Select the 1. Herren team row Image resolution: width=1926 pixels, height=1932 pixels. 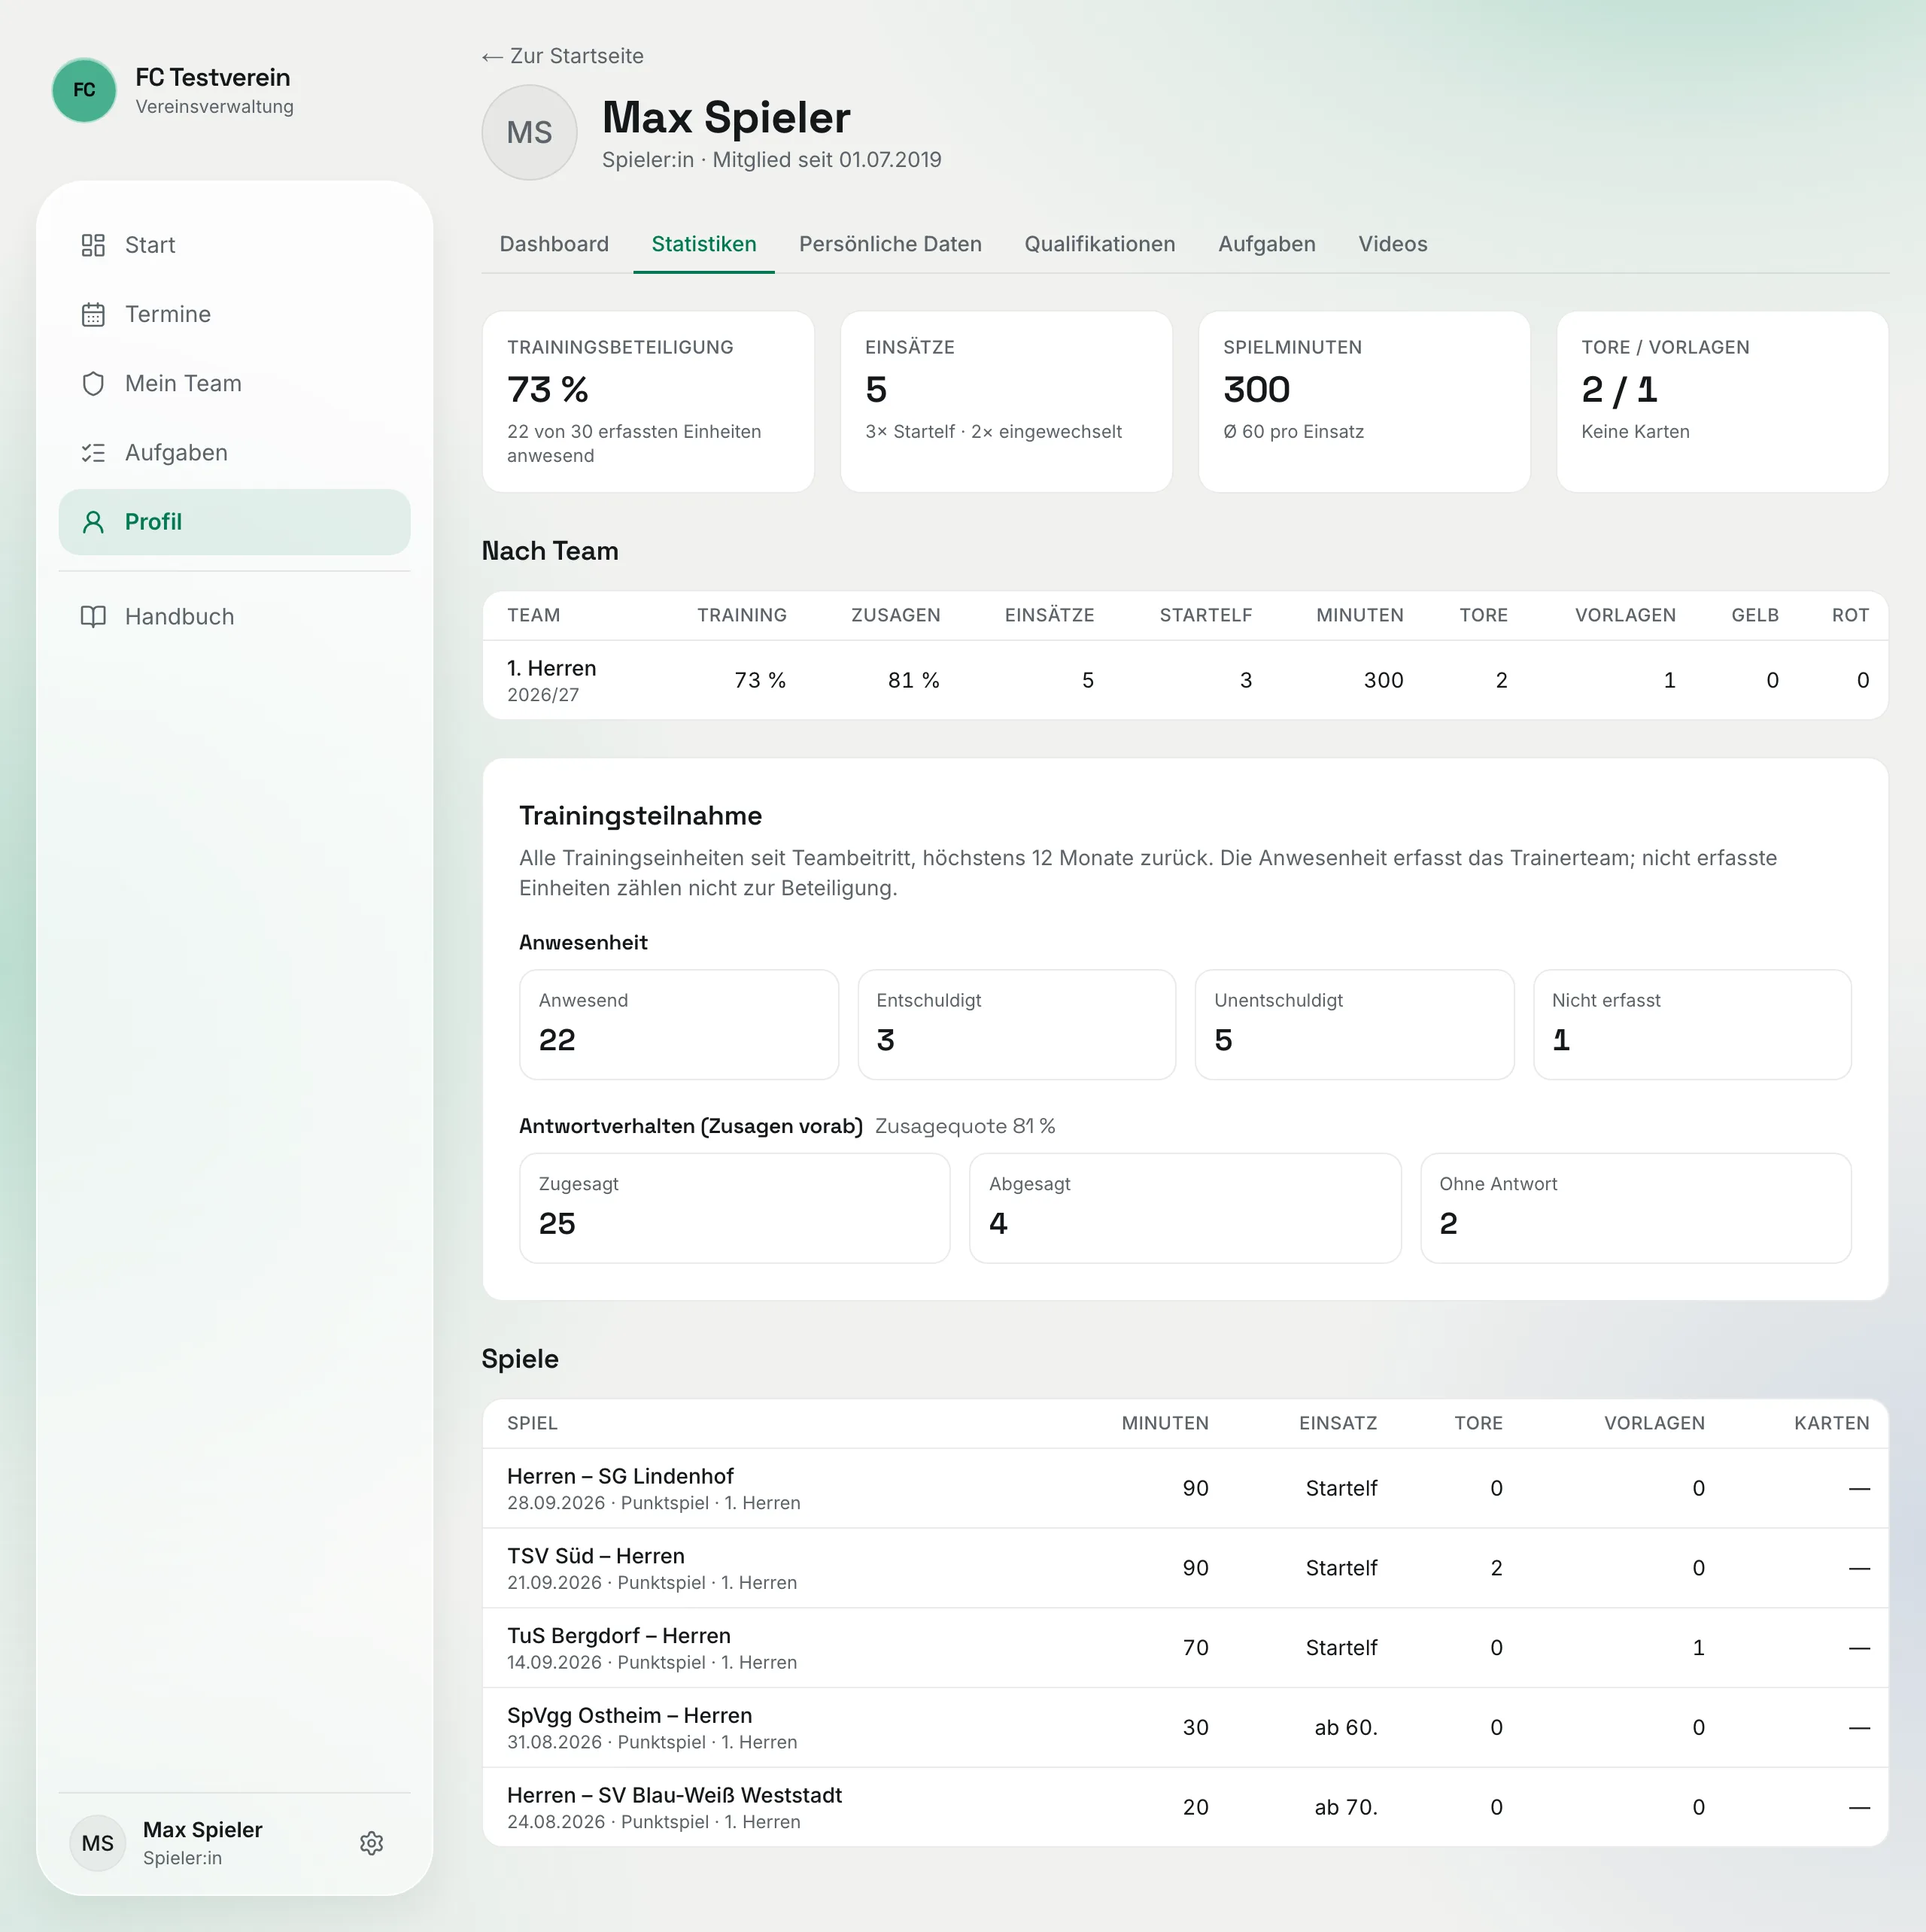coord(1185,680)
